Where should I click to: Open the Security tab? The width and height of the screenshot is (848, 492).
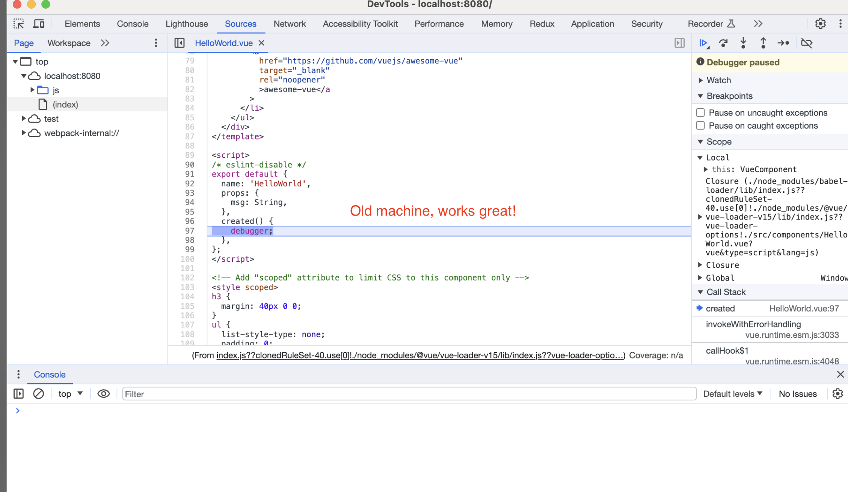click(x=647, y=24)
